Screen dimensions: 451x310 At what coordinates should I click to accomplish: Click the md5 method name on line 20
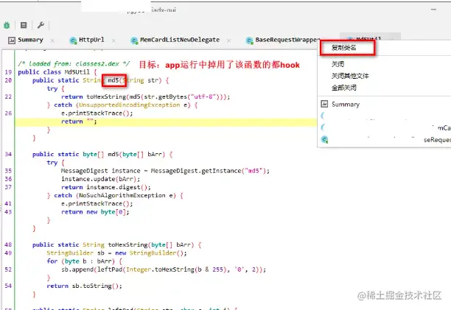113,80
